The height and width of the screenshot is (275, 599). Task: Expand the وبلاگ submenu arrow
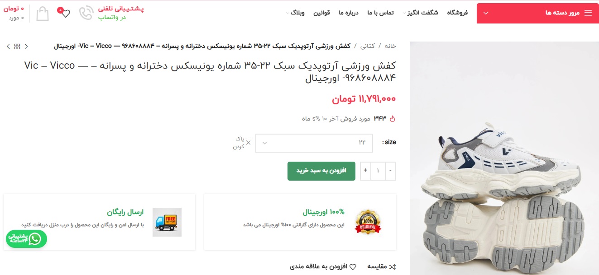[288, 13]
